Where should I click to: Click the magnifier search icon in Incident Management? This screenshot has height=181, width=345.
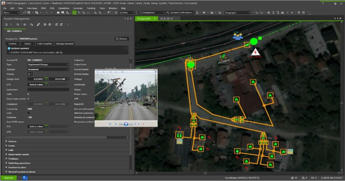click(x=18, y=25)
